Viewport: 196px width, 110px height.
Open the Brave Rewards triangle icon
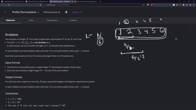[x=152, y=5]
